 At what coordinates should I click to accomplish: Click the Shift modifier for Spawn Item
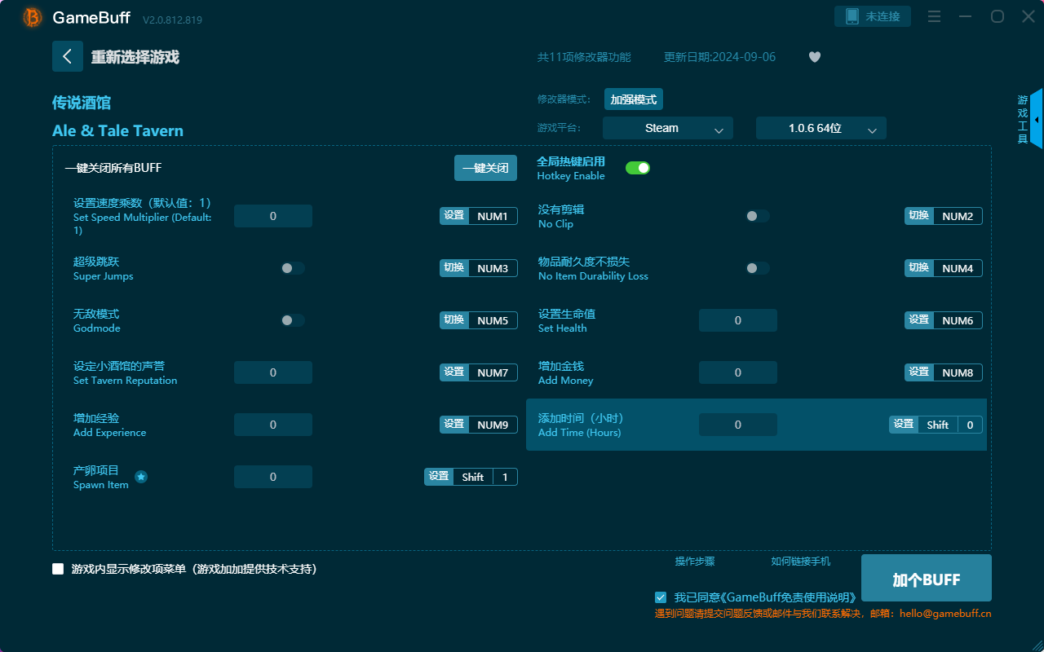click(473, 477)
